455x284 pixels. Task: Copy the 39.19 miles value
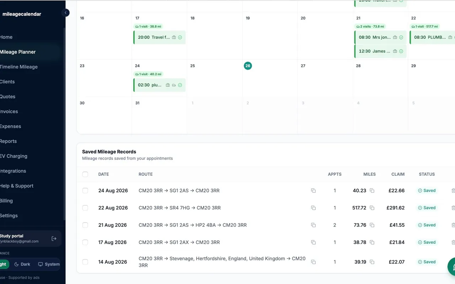coord(372,262)
